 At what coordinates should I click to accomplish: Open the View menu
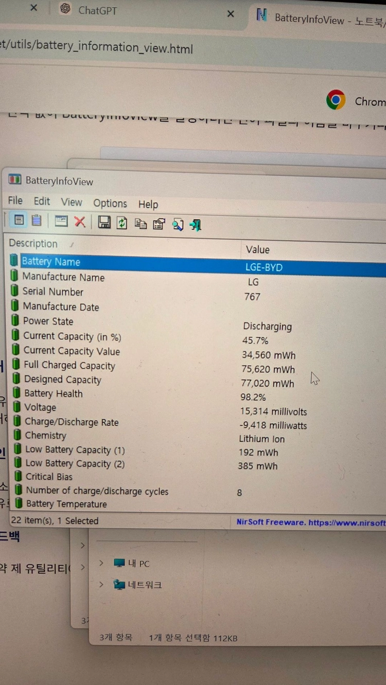click(72, 202)
